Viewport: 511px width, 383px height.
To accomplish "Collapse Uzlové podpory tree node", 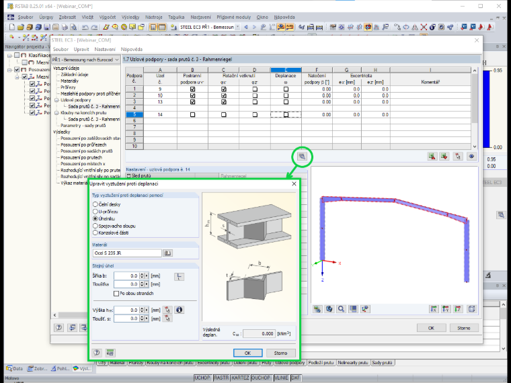I will click(56, 100).
